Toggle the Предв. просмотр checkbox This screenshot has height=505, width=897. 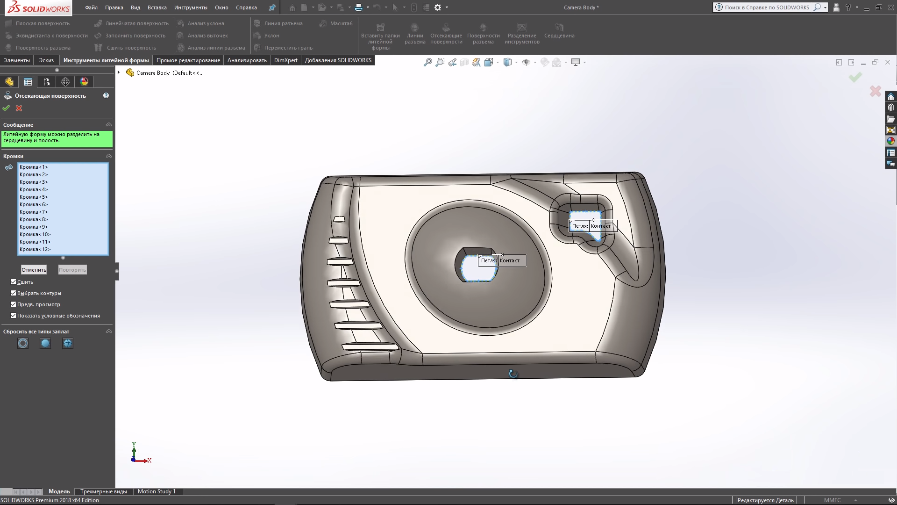coord(14,304)
